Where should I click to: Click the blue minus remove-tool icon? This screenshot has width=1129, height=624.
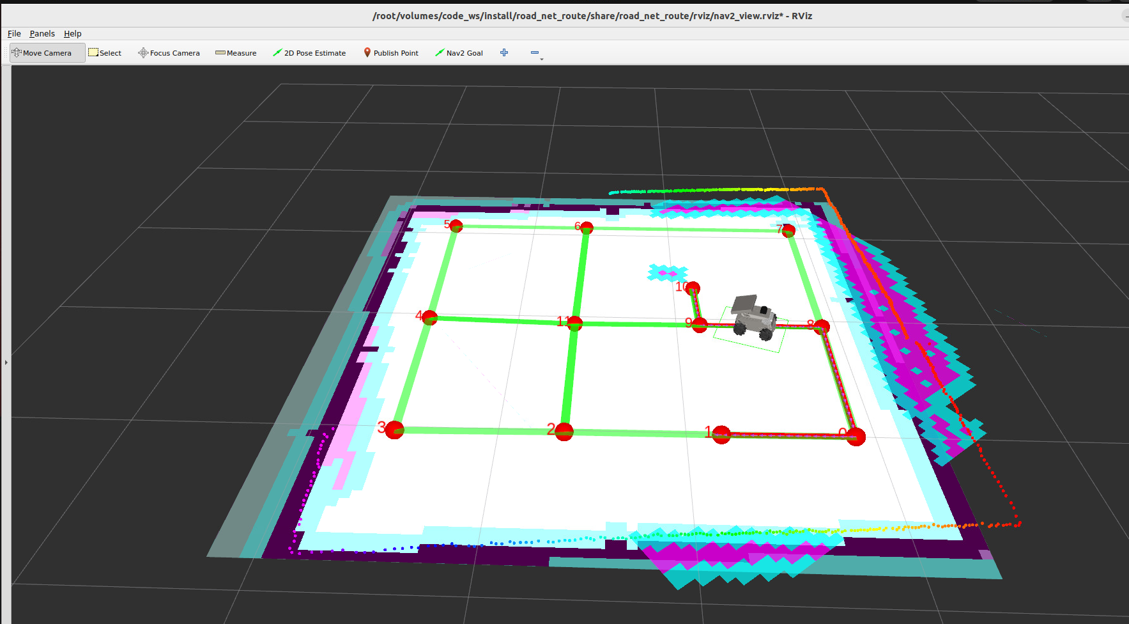[x=535, y=52]
